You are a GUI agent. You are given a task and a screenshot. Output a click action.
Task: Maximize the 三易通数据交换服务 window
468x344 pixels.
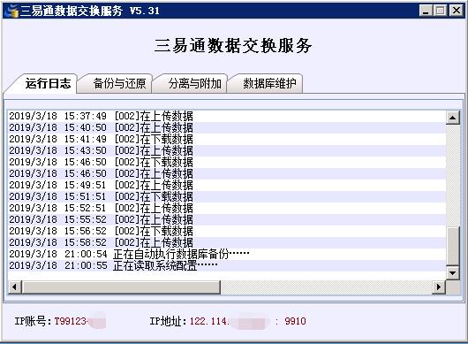coord(441,11)
